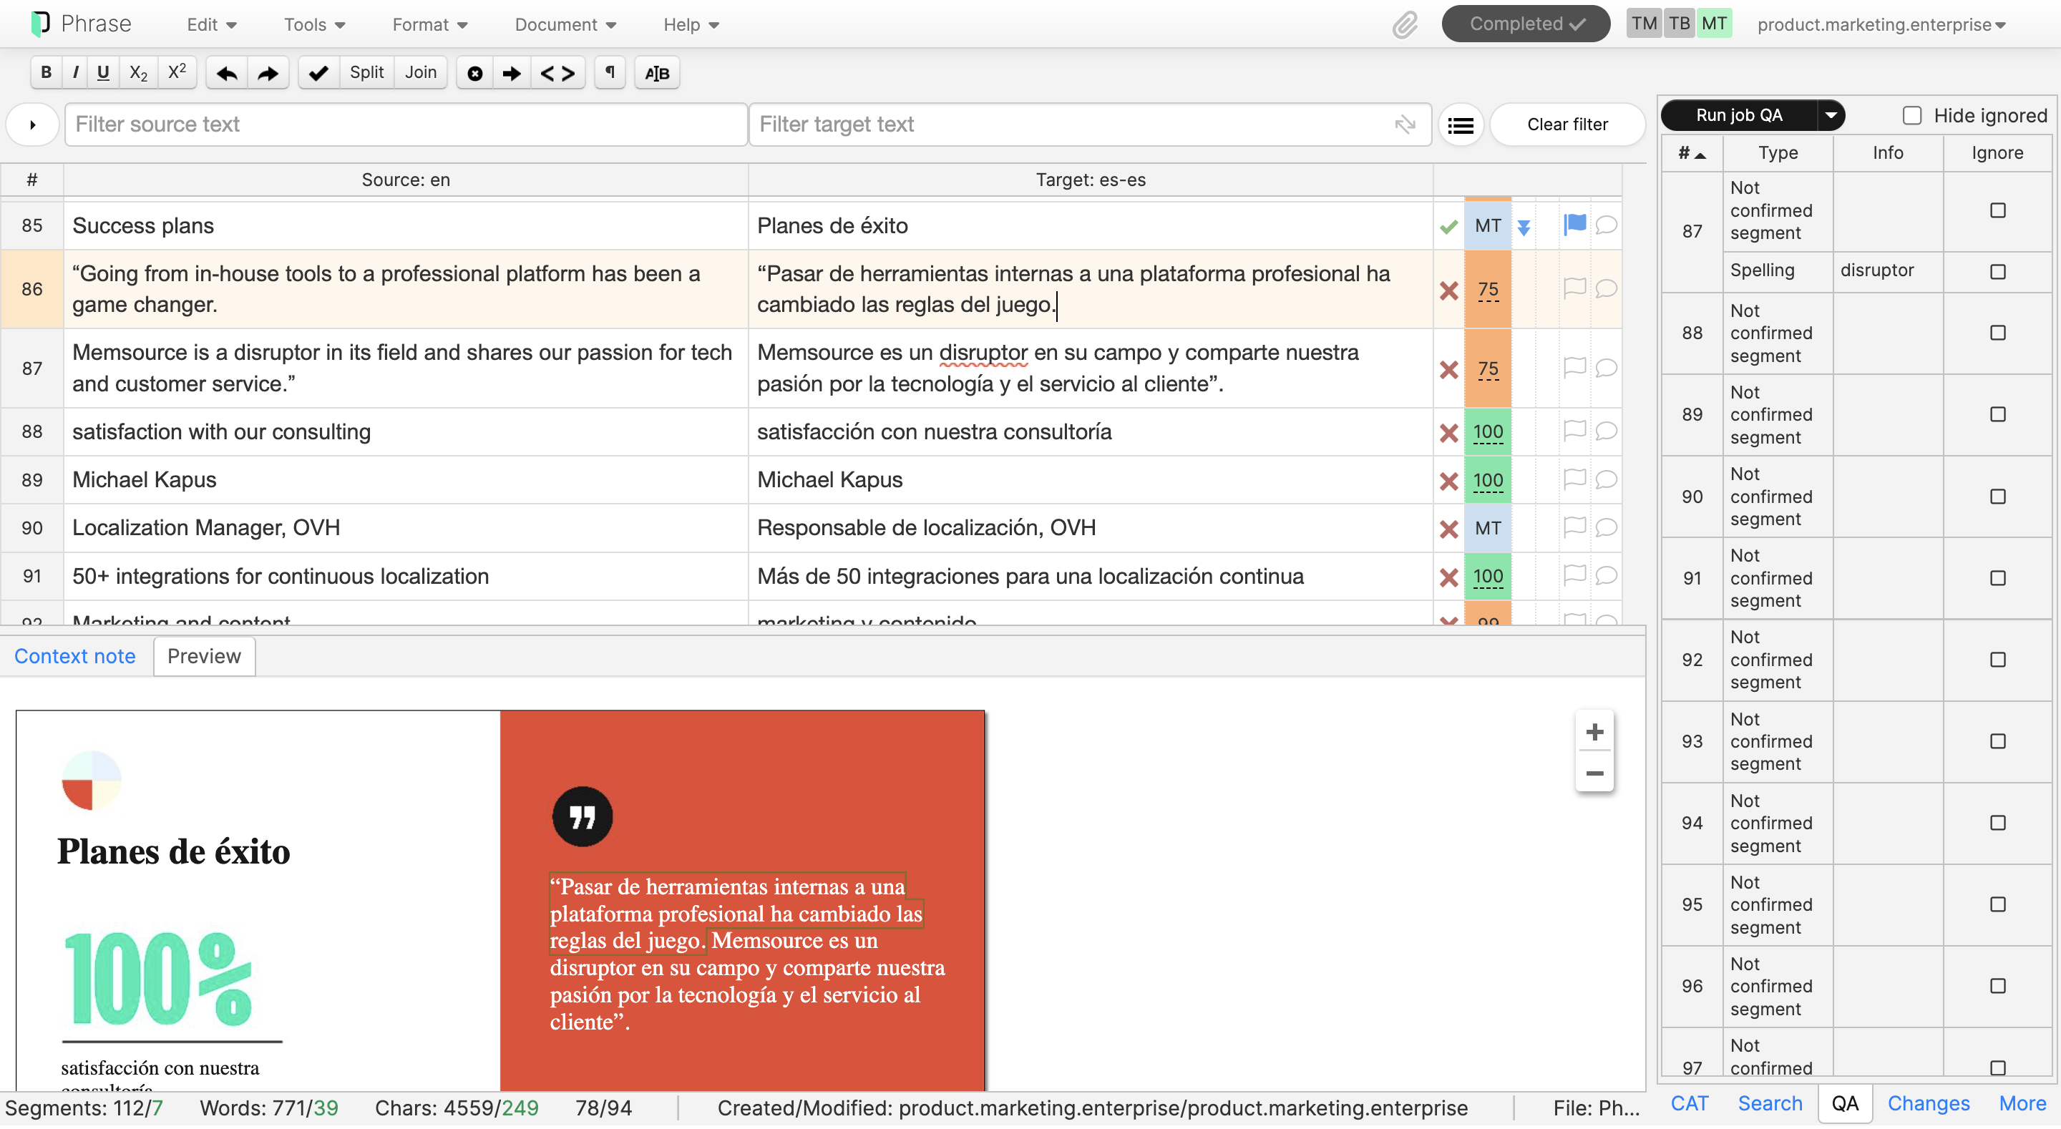Click the Filter target text field
This screenshot has width=2061, height=1129.
[x=1072, y=124]
